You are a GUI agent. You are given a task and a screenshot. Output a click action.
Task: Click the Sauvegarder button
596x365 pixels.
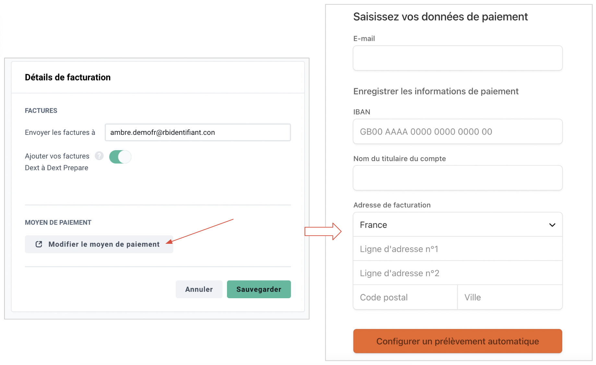[x=259, y=289]
